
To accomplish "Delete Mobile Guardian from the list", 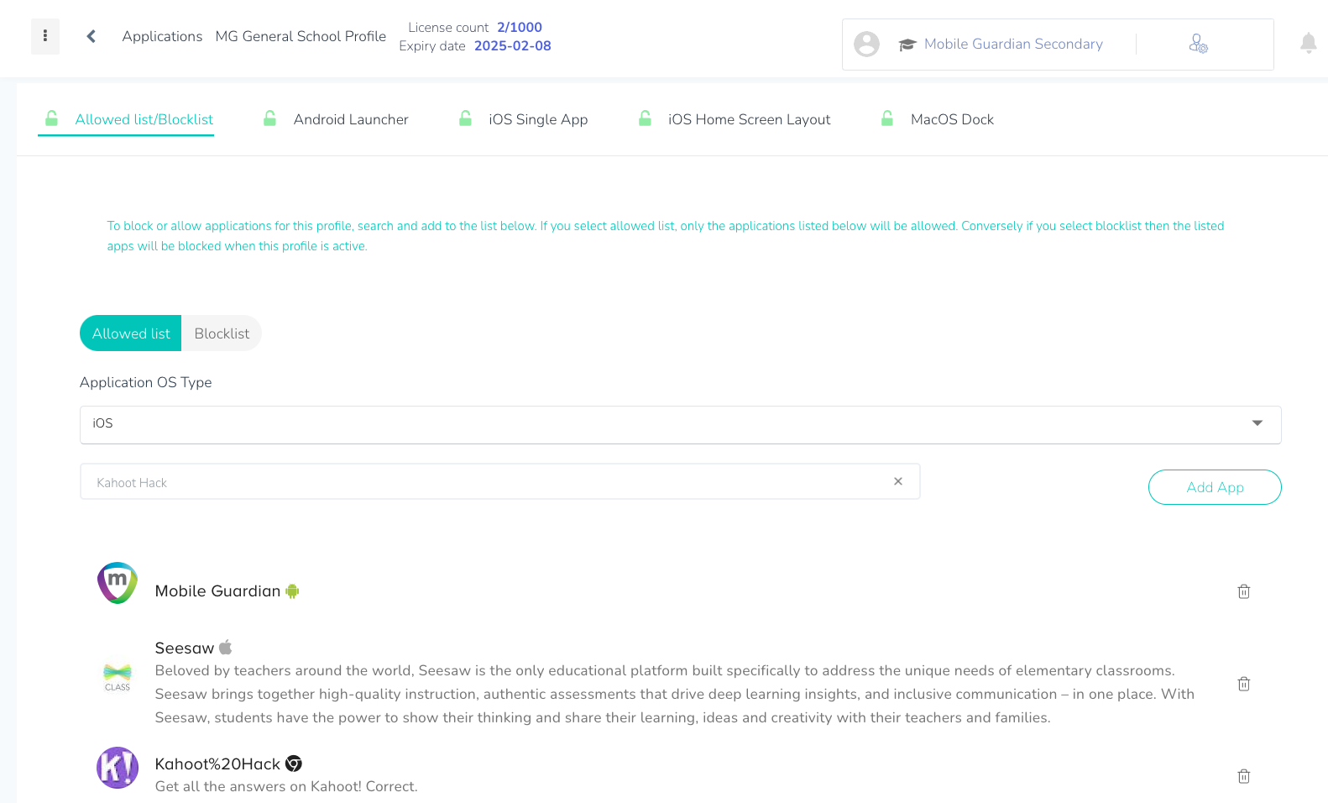I will [x=1244, y=591].
